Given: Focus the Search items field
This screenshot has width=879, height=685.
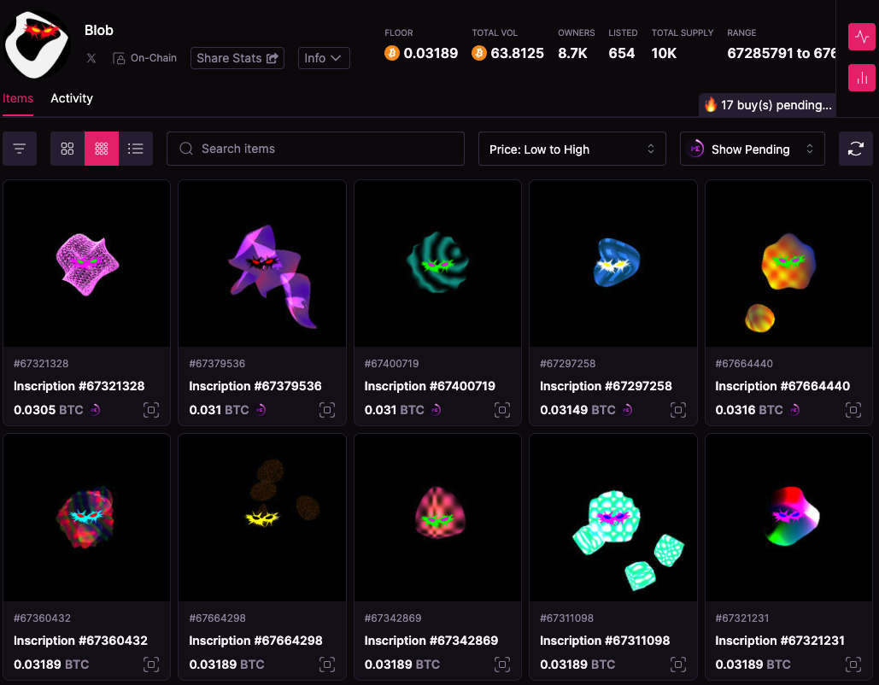Looking at the screenshot, I should click(315, 149).
